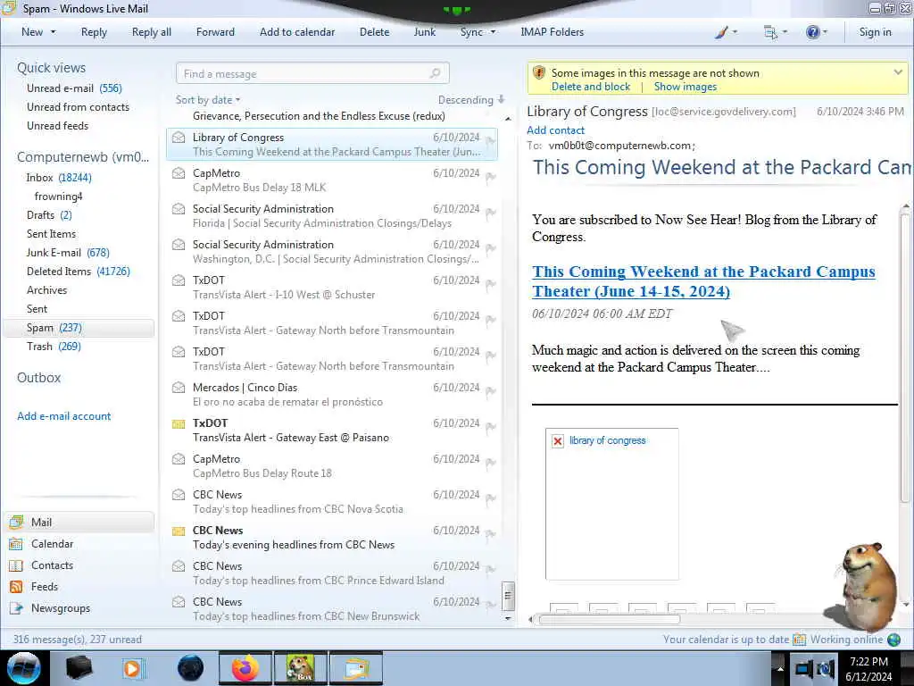Expand the New dropdown arrow

(x=53, y=32)
